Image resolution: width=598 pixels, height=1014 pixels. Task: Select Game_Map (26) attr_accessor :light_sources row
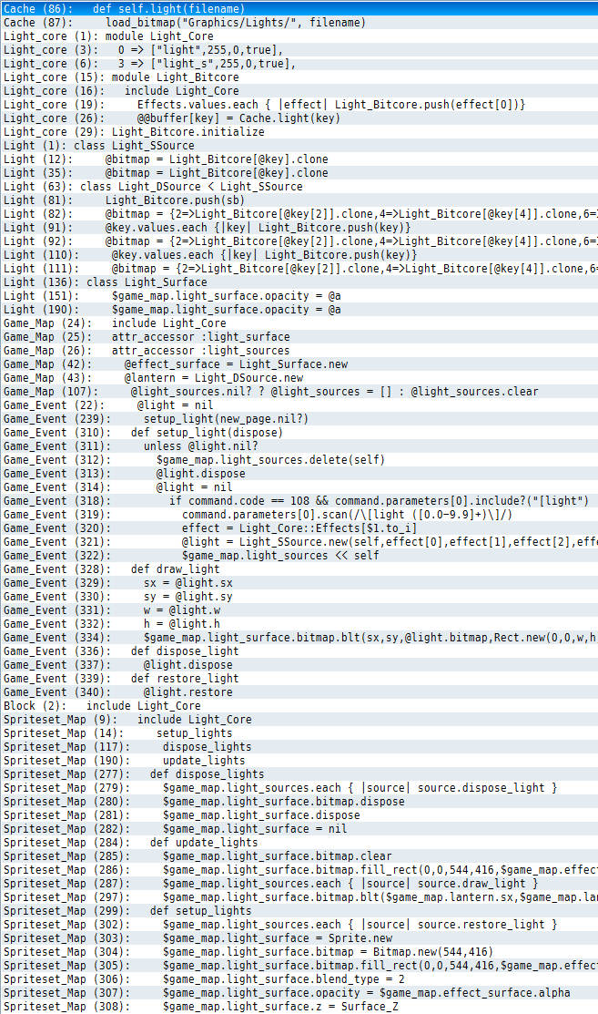[299, 351]
